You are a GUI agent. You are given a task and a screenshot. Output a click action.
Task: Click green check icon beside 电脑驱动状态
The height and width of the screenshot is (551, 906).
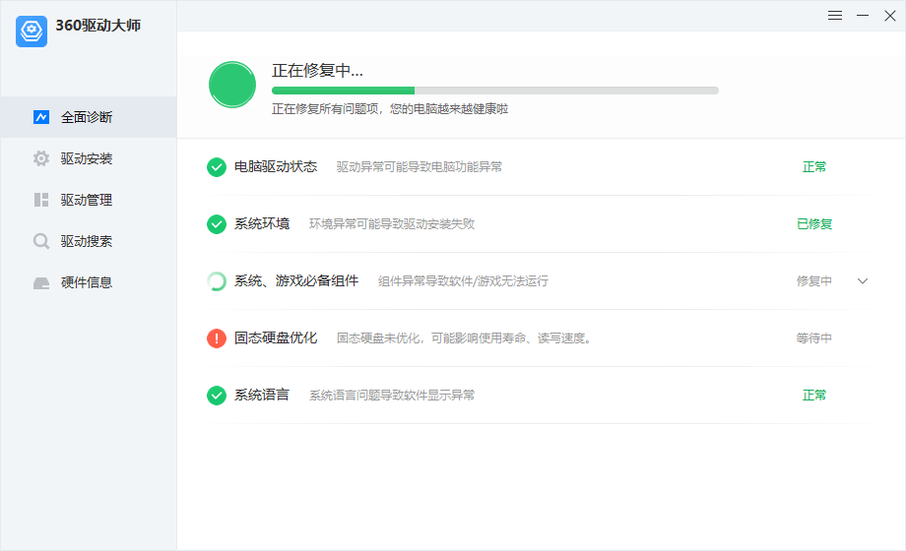click(217, 167)
